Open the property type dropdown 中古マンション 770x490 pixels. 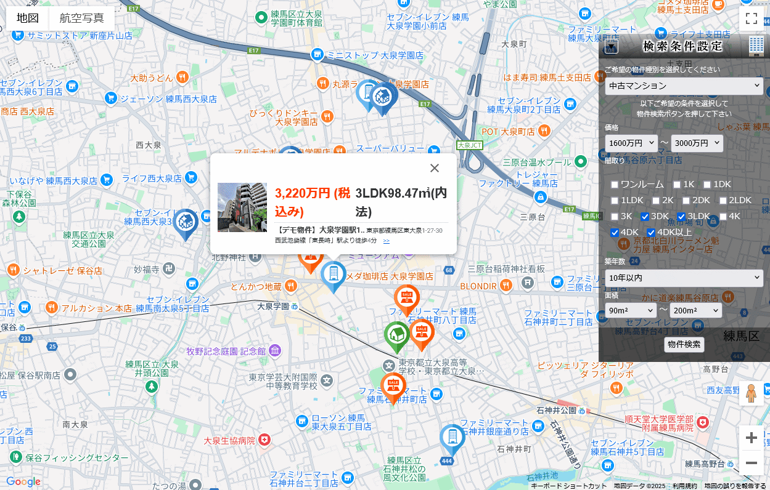[x=684, y=86]
